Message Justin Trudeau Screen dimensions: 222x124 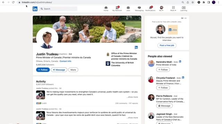tap(59, 70)
